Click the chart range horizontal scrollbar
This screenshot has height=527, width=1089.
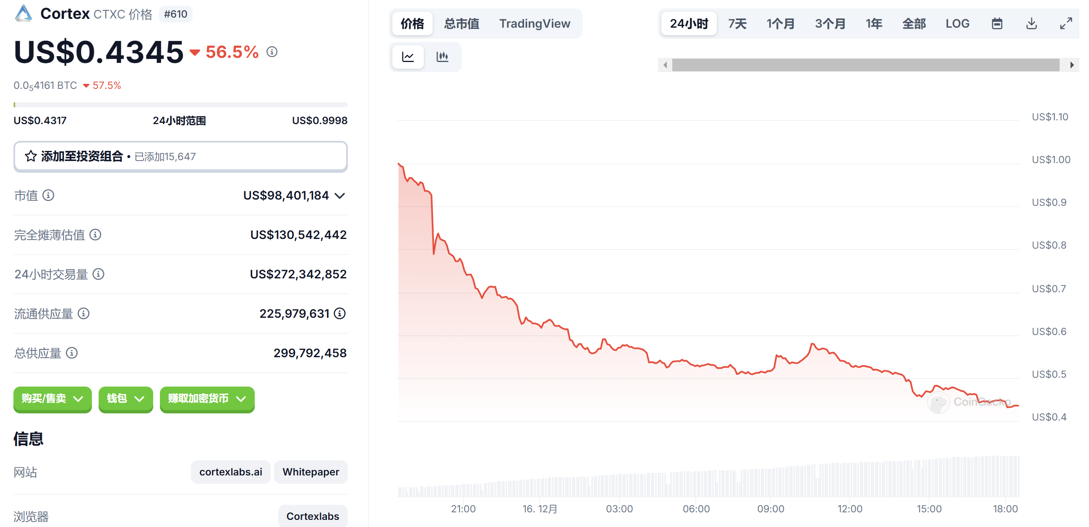[865, 65]
